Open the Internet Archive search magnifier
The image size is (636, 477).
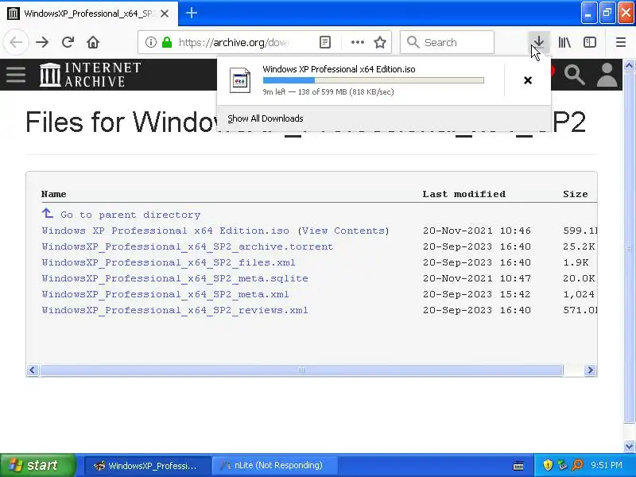pos(574,75)
